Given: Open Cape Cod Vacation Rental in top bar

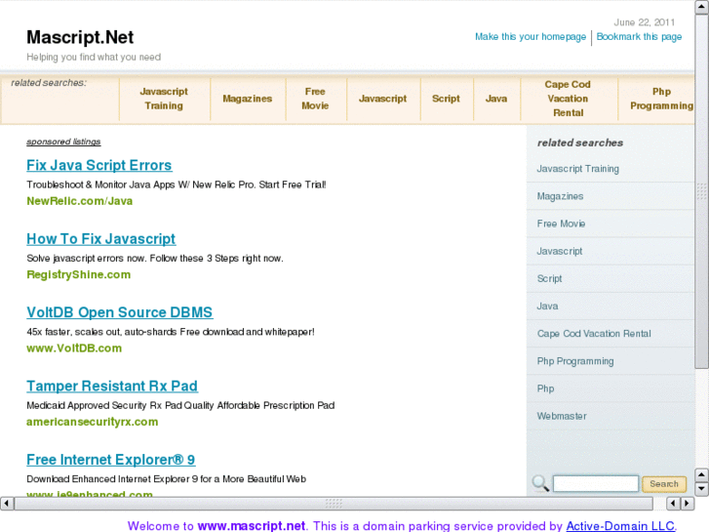Looking at the screenshot, I should [568, 99].
